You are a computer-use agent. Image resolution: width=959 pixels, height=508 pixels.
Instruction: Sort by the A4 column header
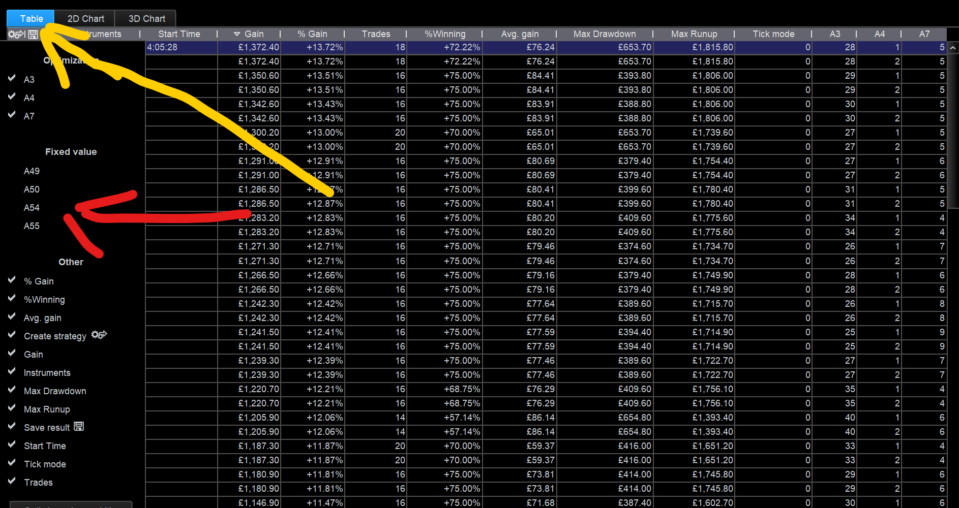click(x=879, y=34)
